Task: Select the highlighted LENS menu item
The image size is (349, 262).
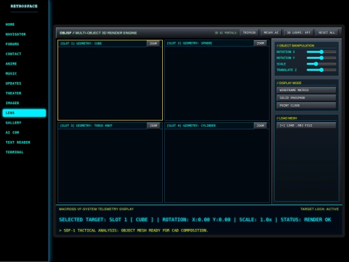Action: pyautogui.click(x=25, y=113)
